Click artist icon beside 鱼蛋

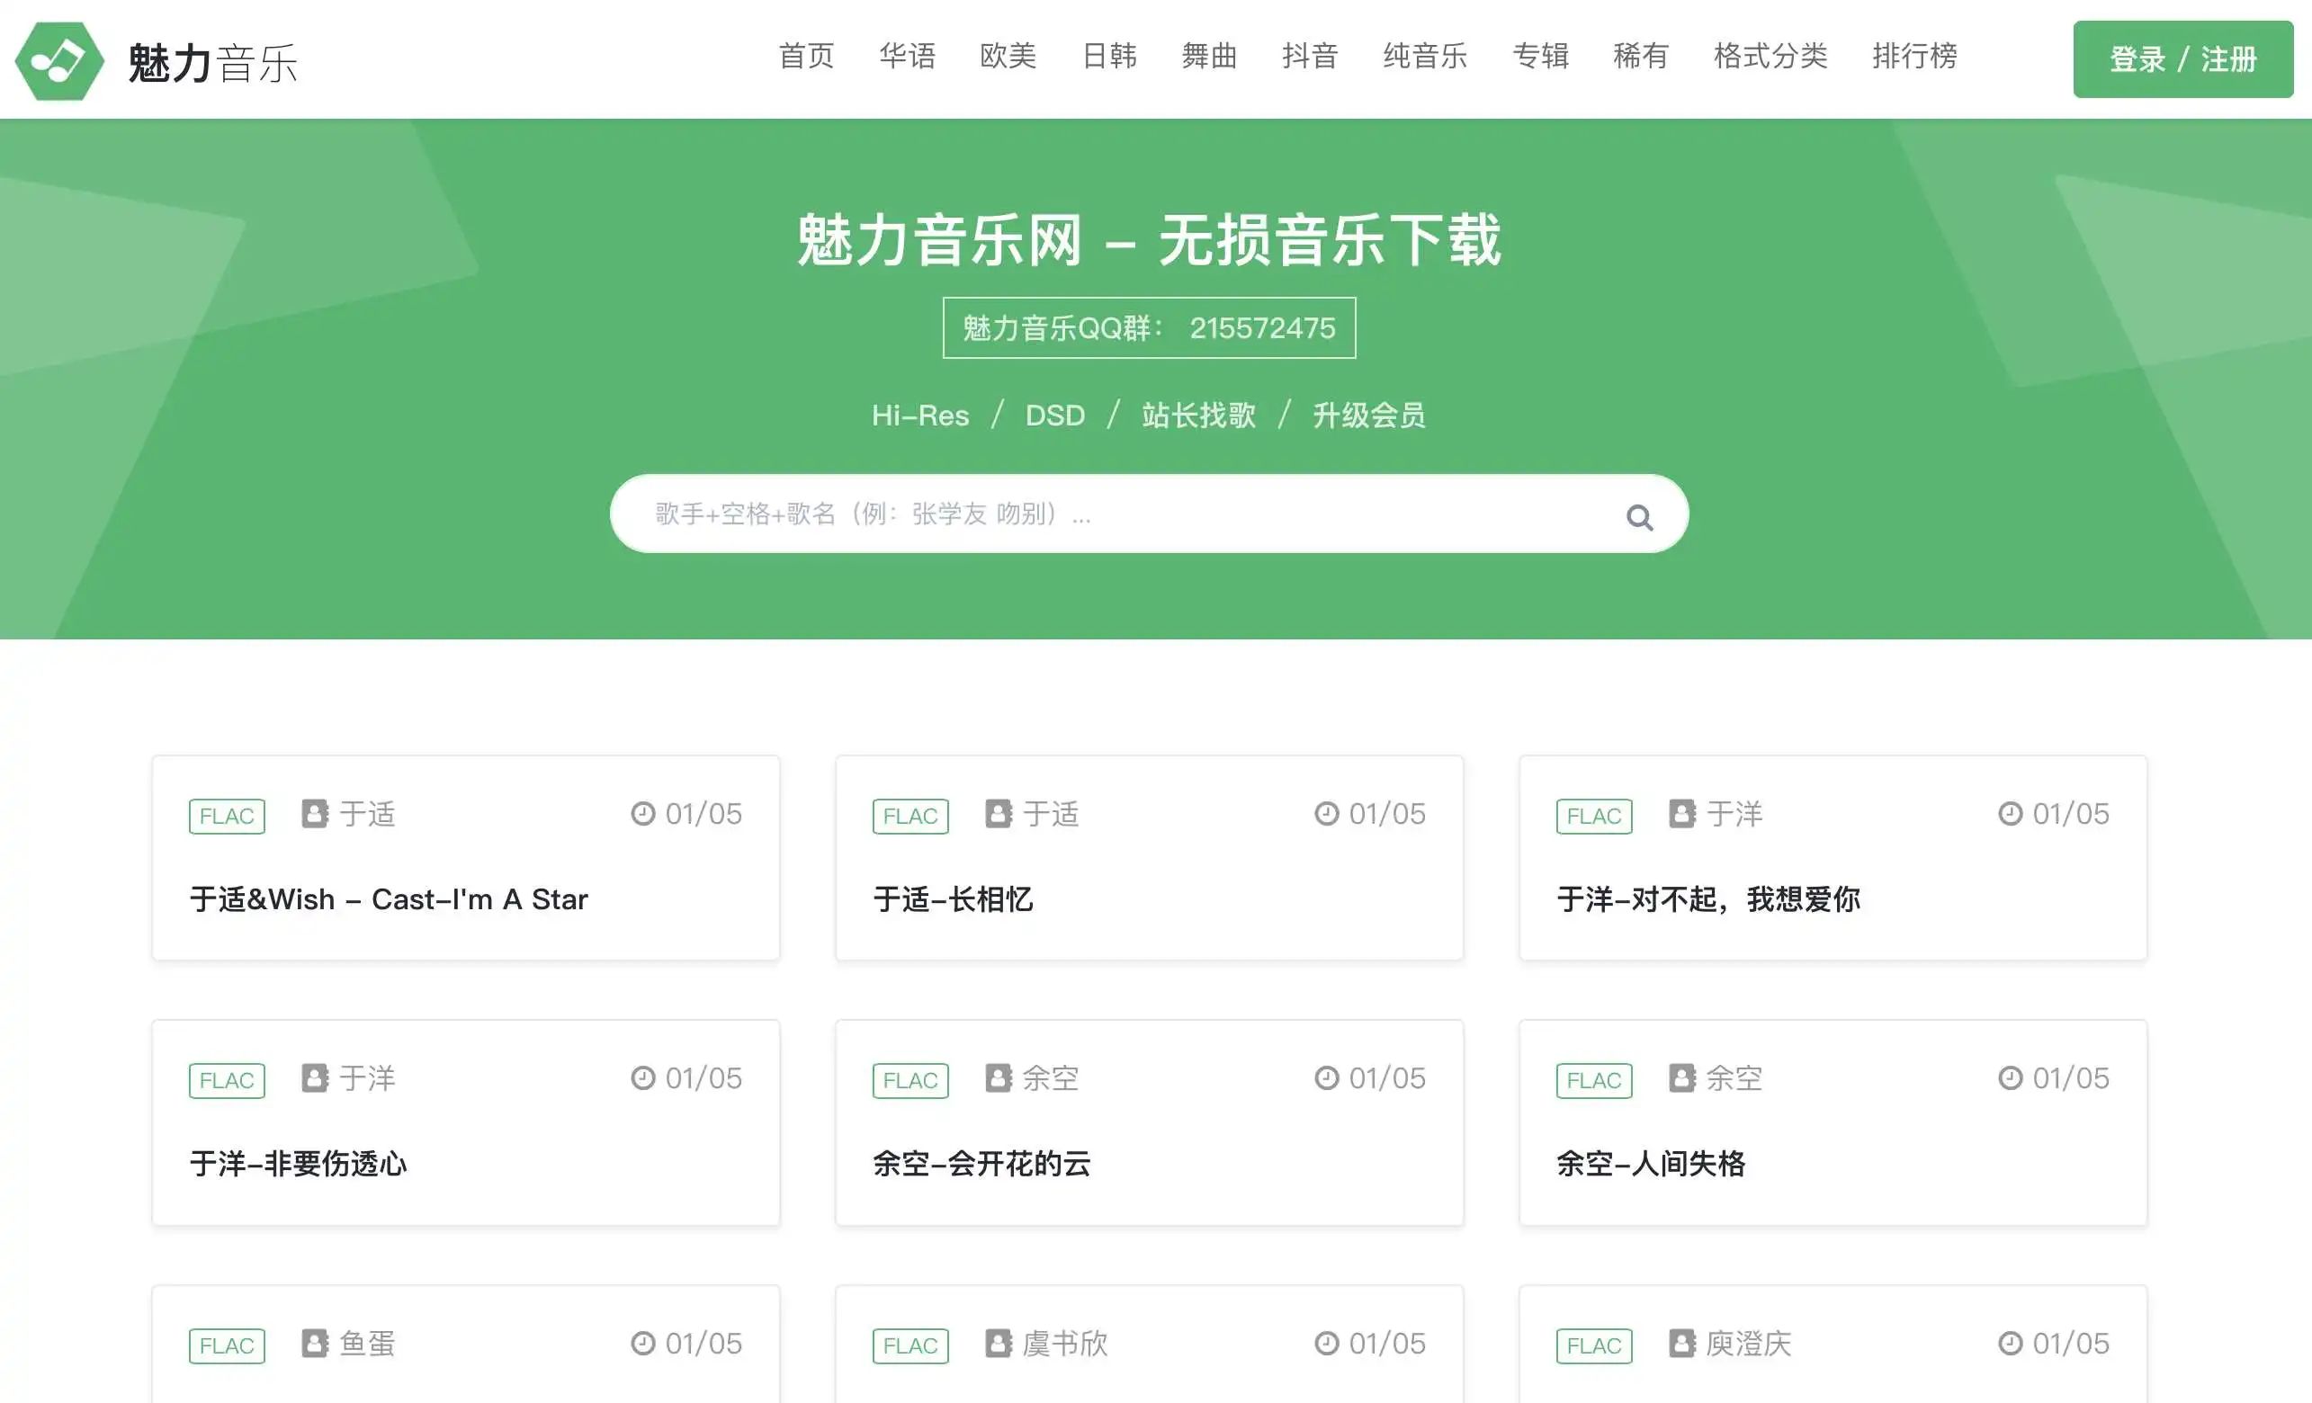click(x=314, y=1343)
